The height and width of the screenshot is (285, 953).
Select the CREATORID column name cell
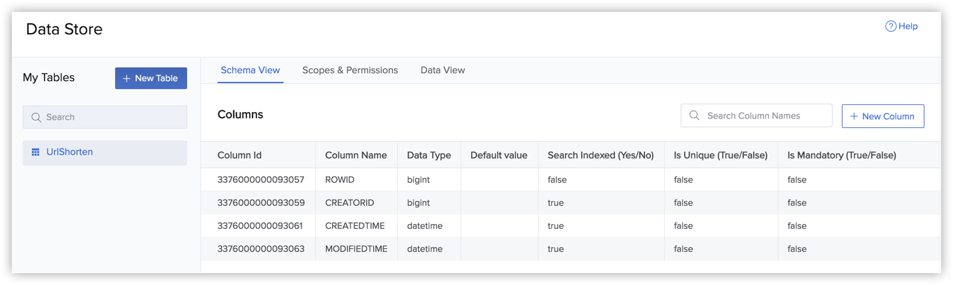[350, 203]
